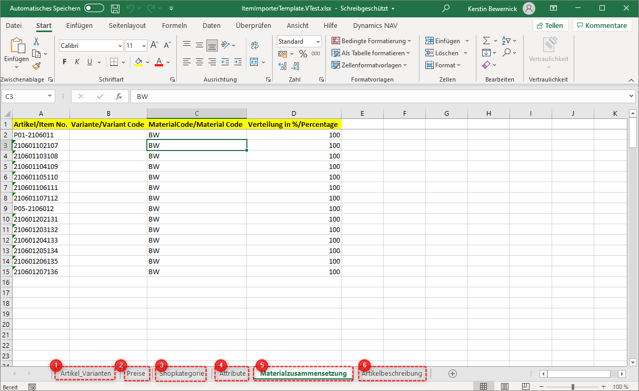The height and width of the screenshot is (391, 639).
Task: Add a decimal place
Action: [x=283, y=66]
